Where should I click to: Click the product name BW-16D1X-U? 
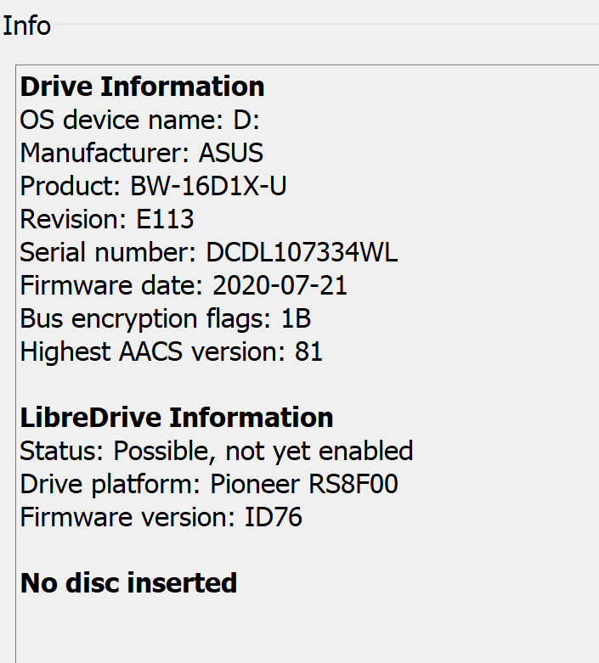pos(208,186)
